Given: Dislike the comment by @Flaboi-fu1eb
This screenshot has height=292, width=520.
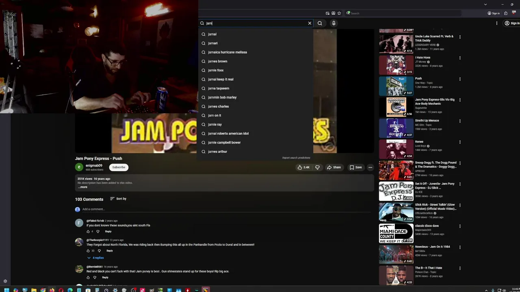Looking at the screenshot, I should click(x=97, y=232).
